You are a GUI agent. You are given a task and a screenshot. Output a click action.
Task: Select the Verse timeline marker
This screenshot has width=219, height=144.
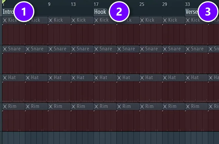192,12
